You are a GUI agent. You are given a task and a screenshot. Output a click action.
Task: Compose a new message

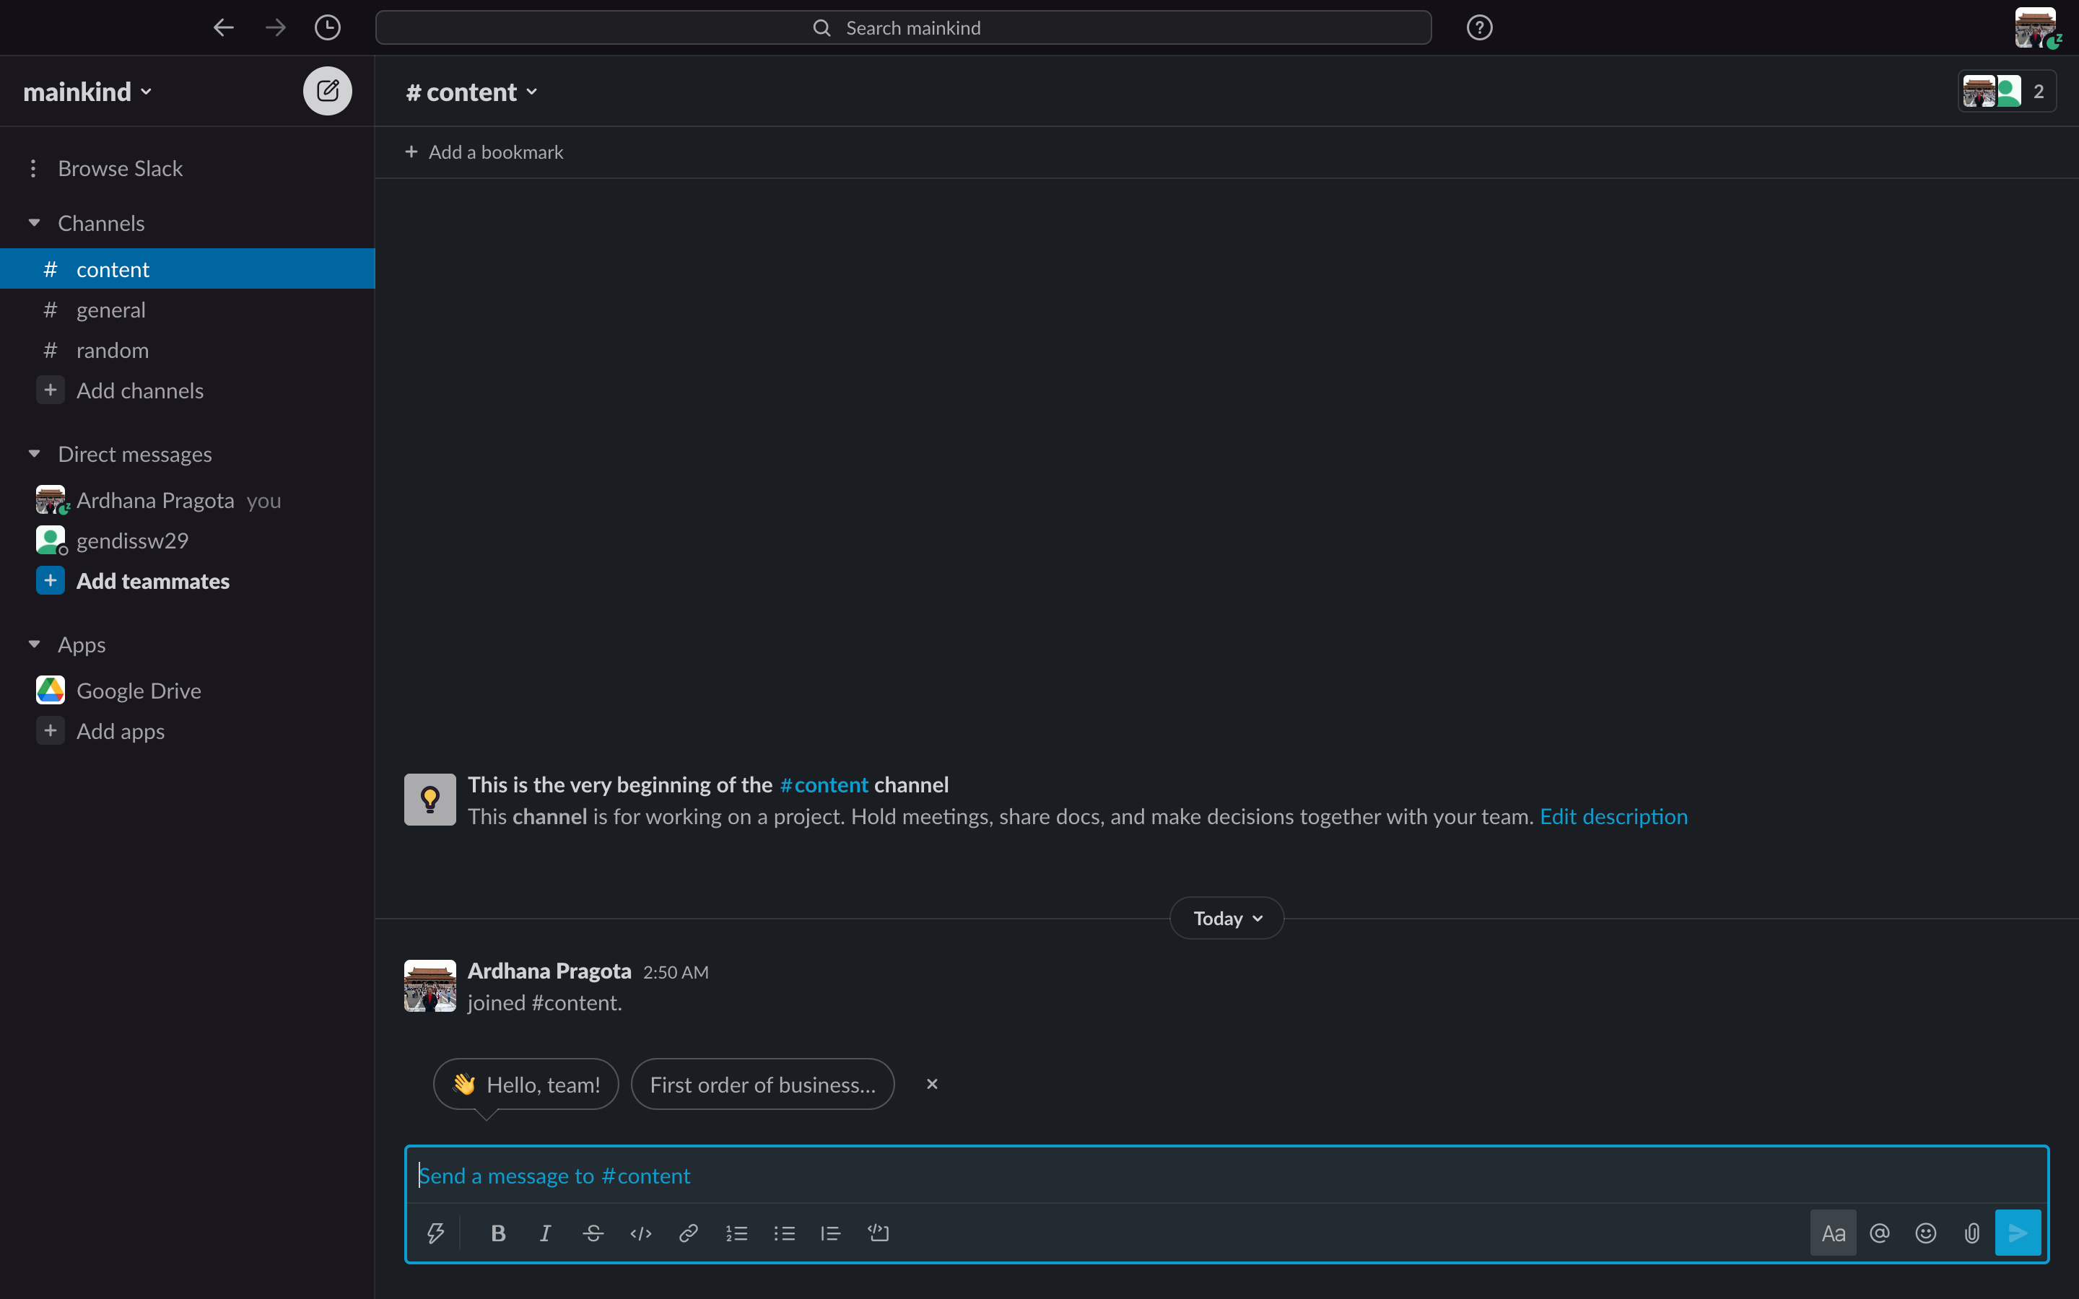327,91
